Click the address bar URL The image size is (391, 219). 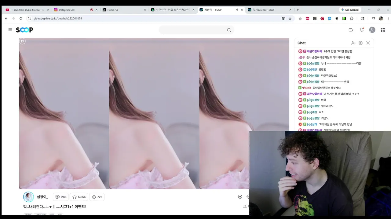(x=58, y=19)
